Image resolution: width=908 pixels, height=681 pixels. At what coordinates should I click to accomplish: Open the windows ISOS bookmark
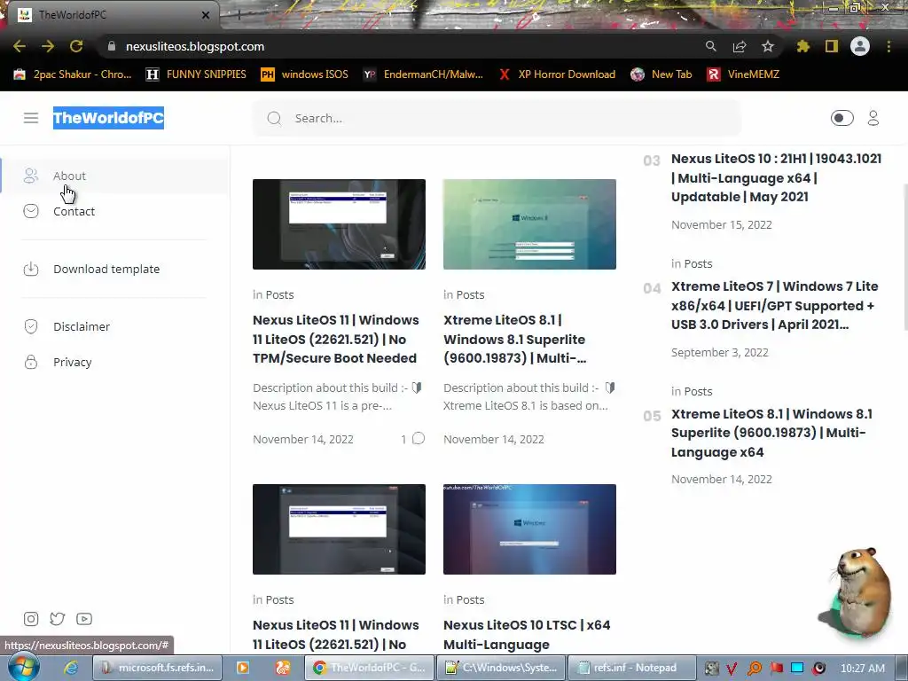305,74
